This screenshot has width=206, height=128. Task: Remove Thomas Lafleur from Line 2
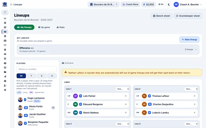pos(195,96)
